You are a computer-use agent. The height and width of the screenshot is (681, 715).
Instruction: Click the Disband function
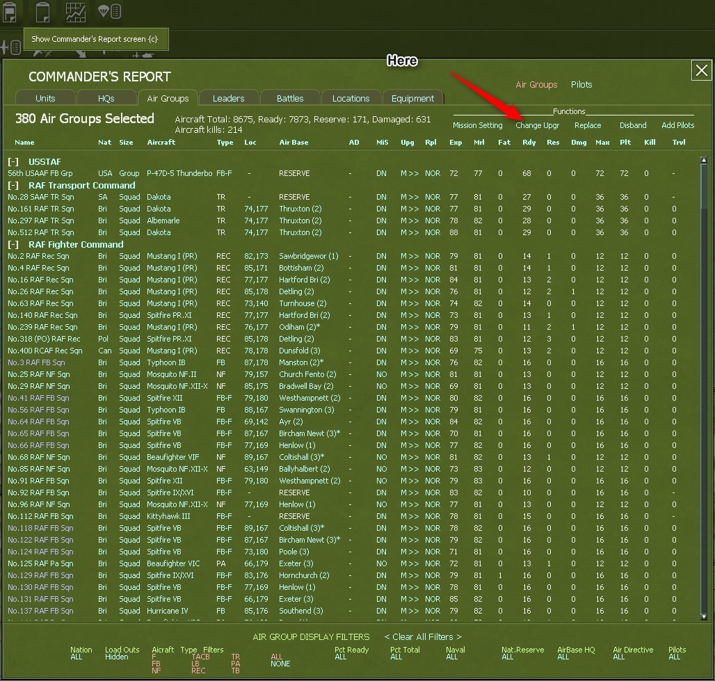pos(633,125)
